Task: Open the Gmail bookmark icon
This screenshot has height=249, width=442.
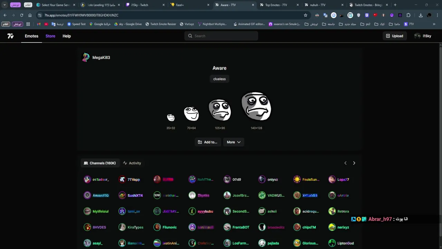Action: coord(39,24)
